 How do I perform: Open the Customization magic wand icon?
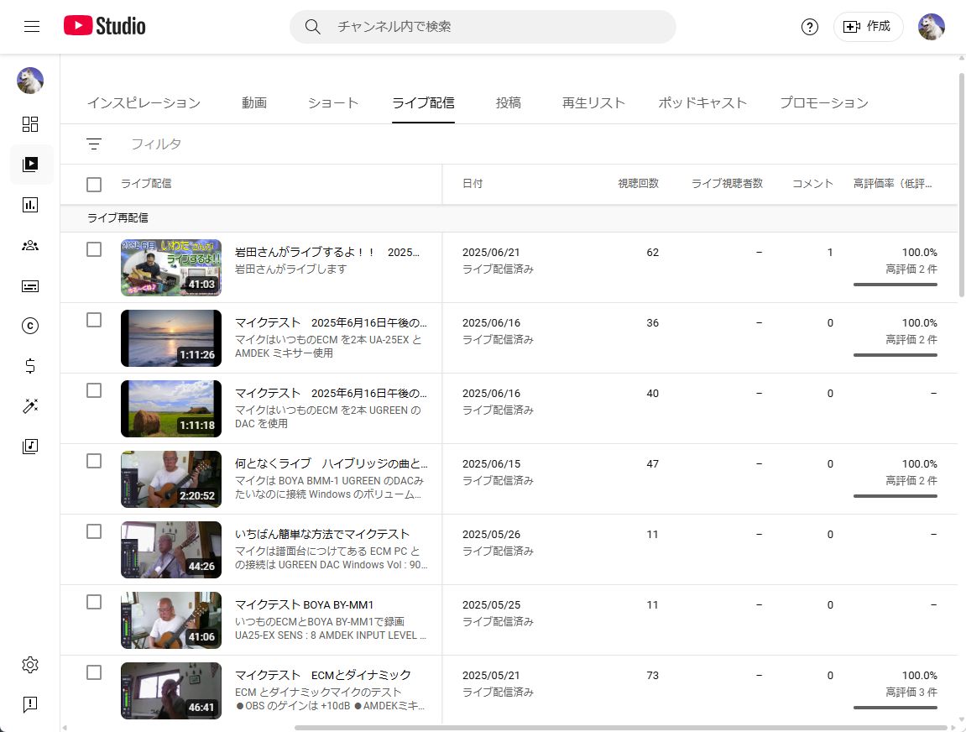tap(30, 406)
